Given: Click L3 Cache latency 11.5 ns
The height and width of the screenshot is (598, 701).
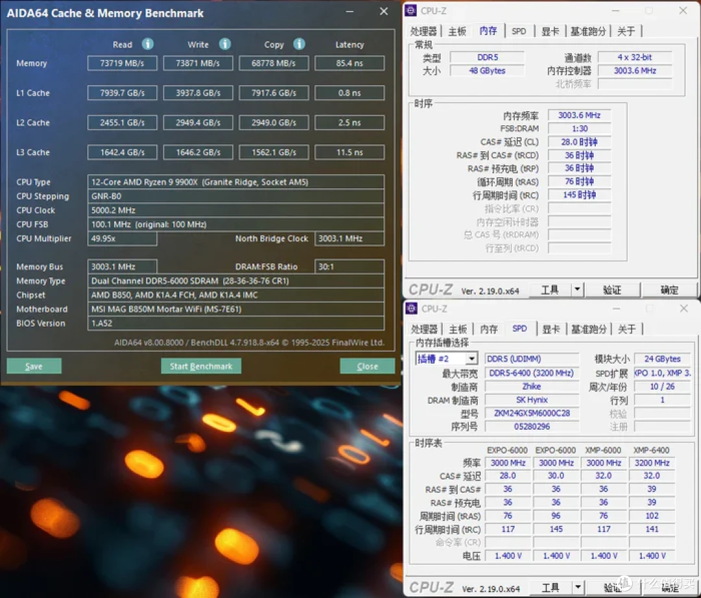Looking at the screenshot, I should (x=350, y=152).
